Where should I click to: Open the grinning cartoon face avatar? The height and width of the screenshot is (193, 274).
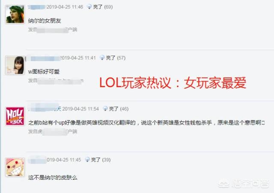(x=15, y=167)
